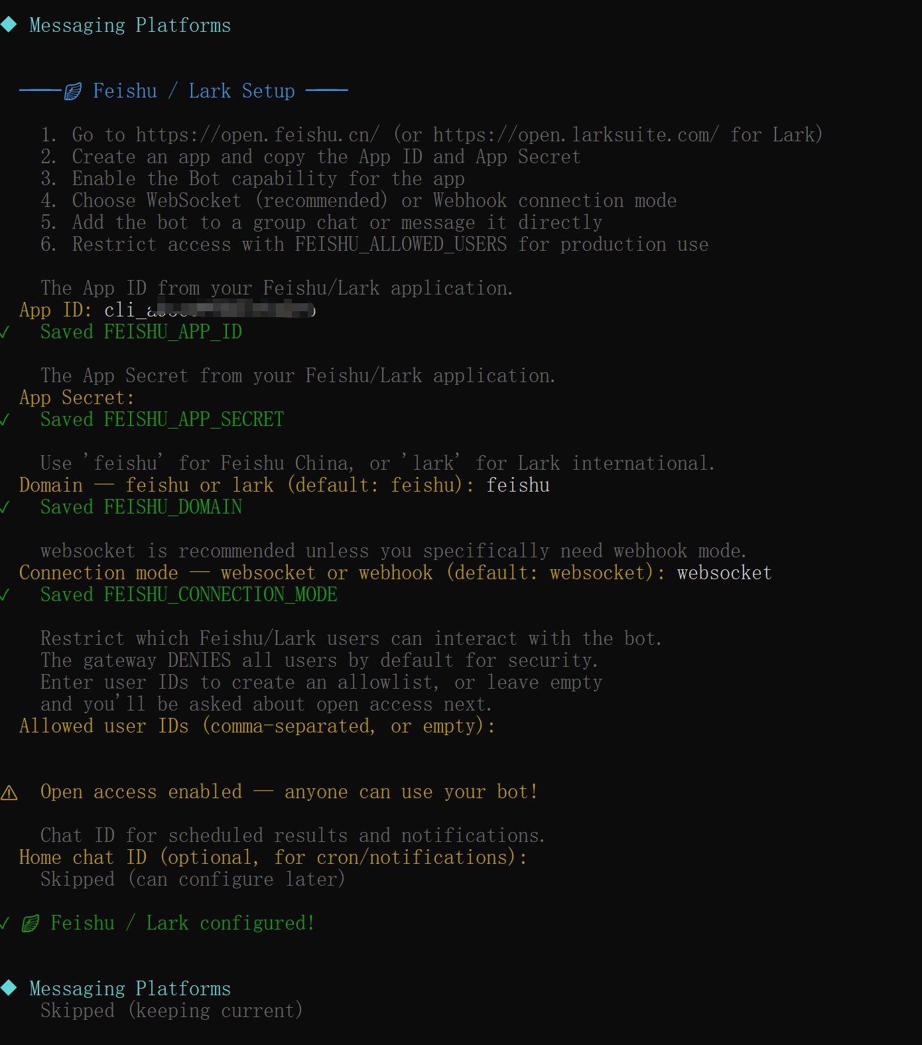Click the 'Allowed user IDs (comma-separated, or empty):' prompt
Image resolution: width=922 pixels, height=1045 pixels.
(x=257, y=726)
